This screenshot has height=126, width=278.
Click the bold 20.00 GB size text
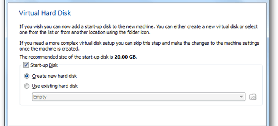126,57
